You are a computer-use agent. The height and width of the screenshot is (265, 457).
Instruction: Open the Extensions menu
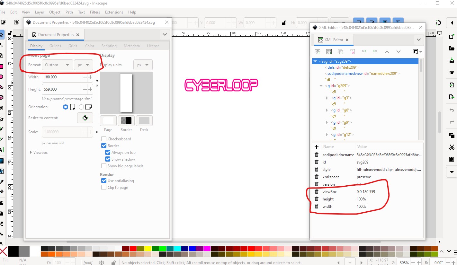click(114, 12)
